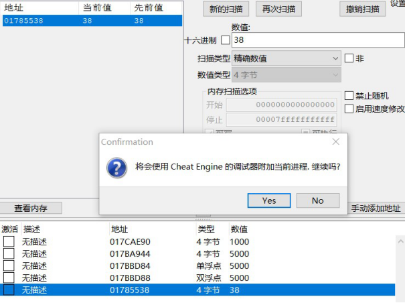Click 描述 column header in address table
The width and height of the screenshot is (405, 303).
click(31, 229)
